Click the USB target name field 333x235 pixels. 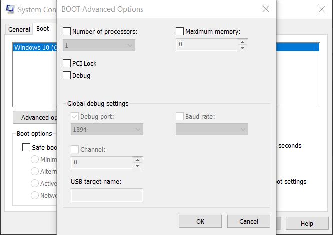(x=107, y=195)
